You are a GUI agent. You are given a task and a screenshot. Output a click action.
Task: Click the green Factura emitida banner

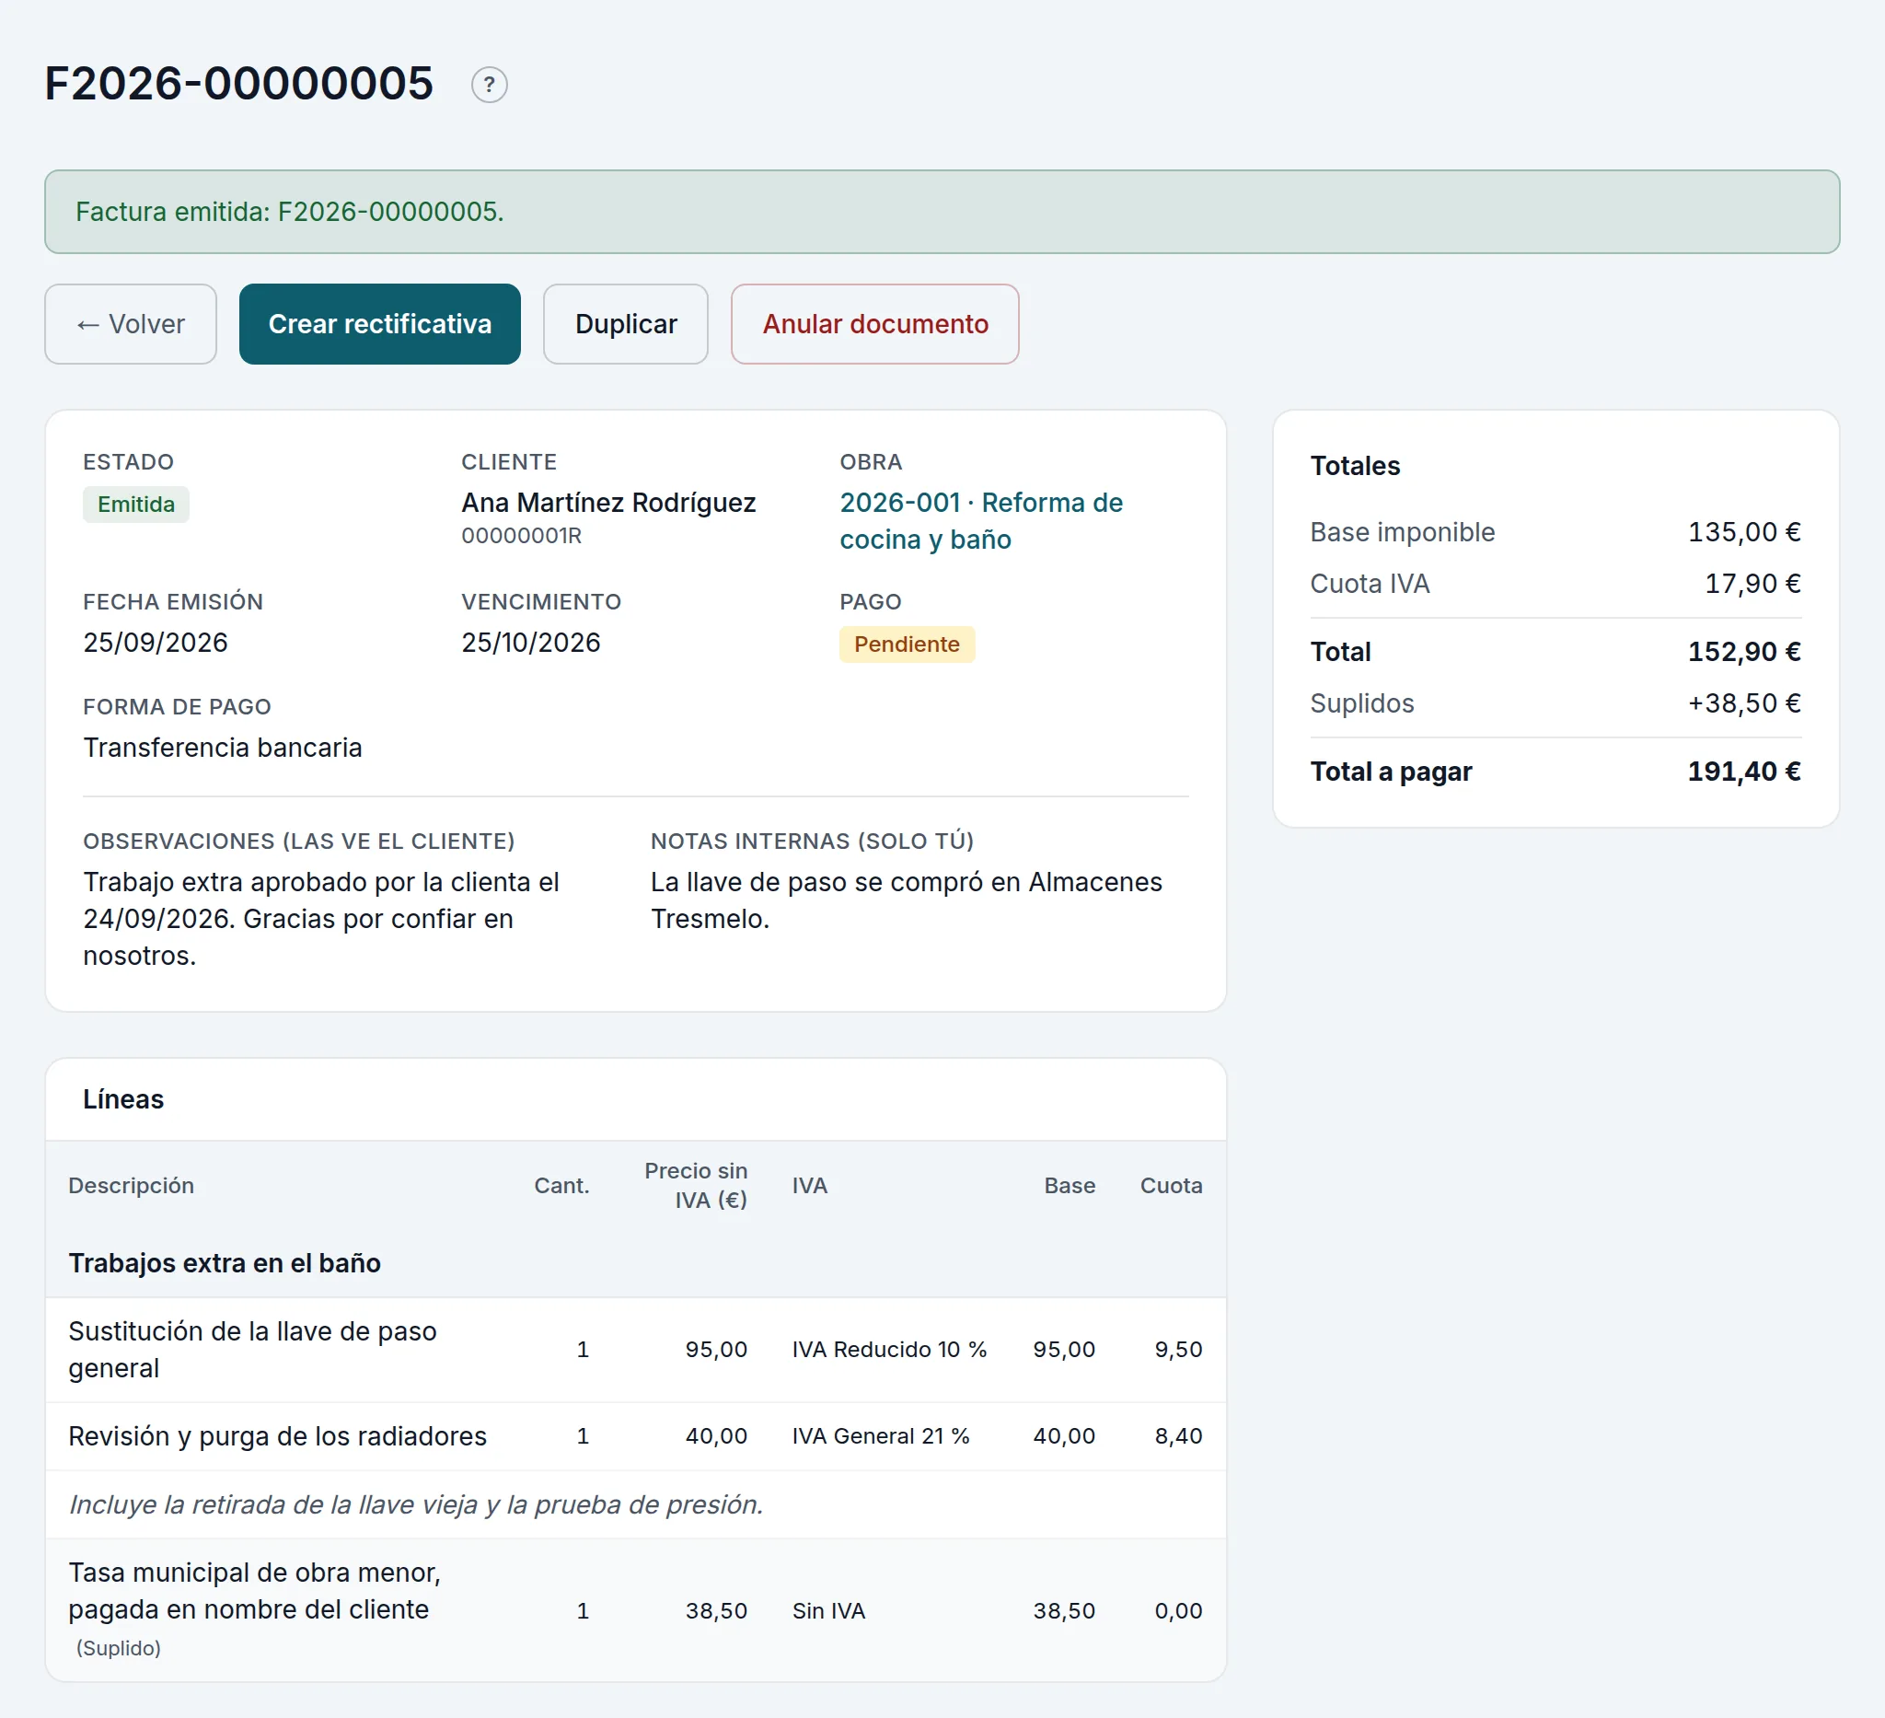942,212
